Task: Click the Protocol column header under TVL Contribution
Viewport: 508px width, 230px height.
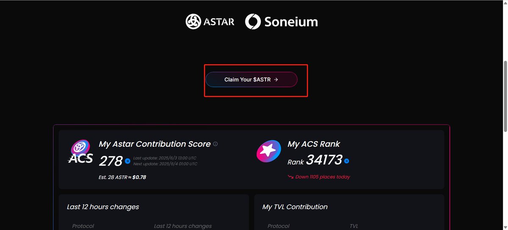Action: click(x=279, y=226)
